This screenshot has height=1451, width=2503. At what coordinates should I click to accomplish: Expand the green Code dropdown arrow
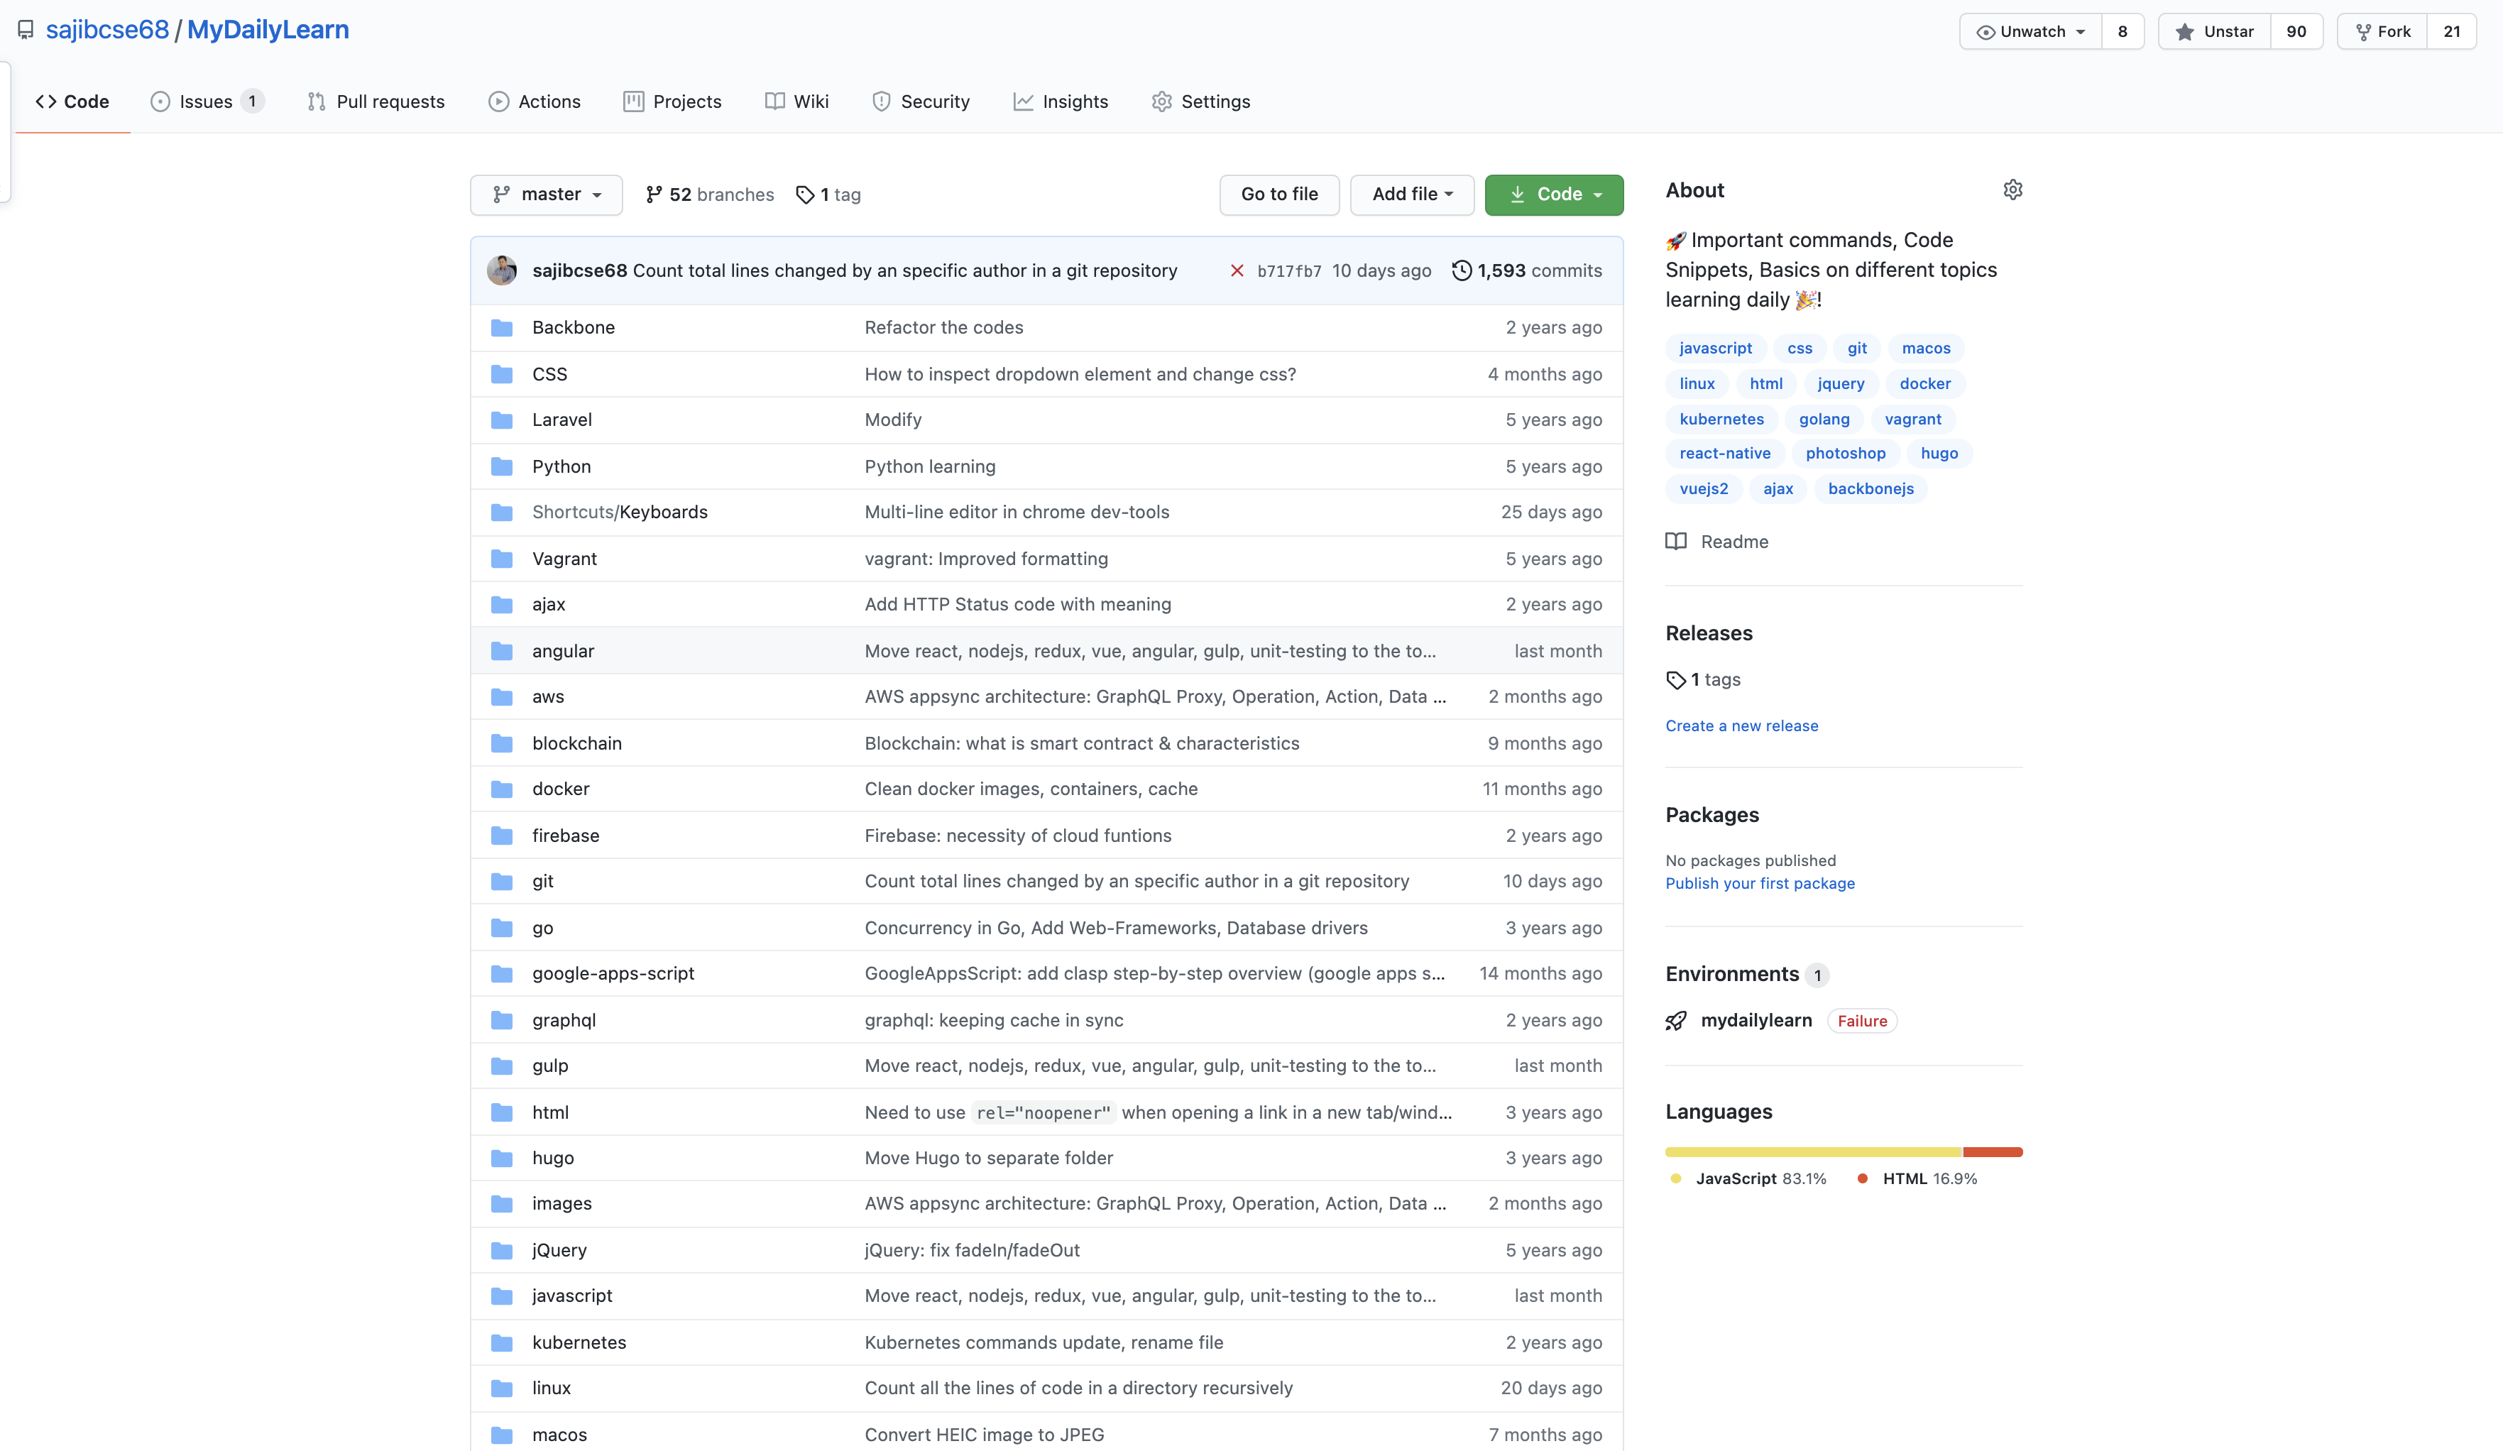pyautogui.click(x=1597, y=196)
